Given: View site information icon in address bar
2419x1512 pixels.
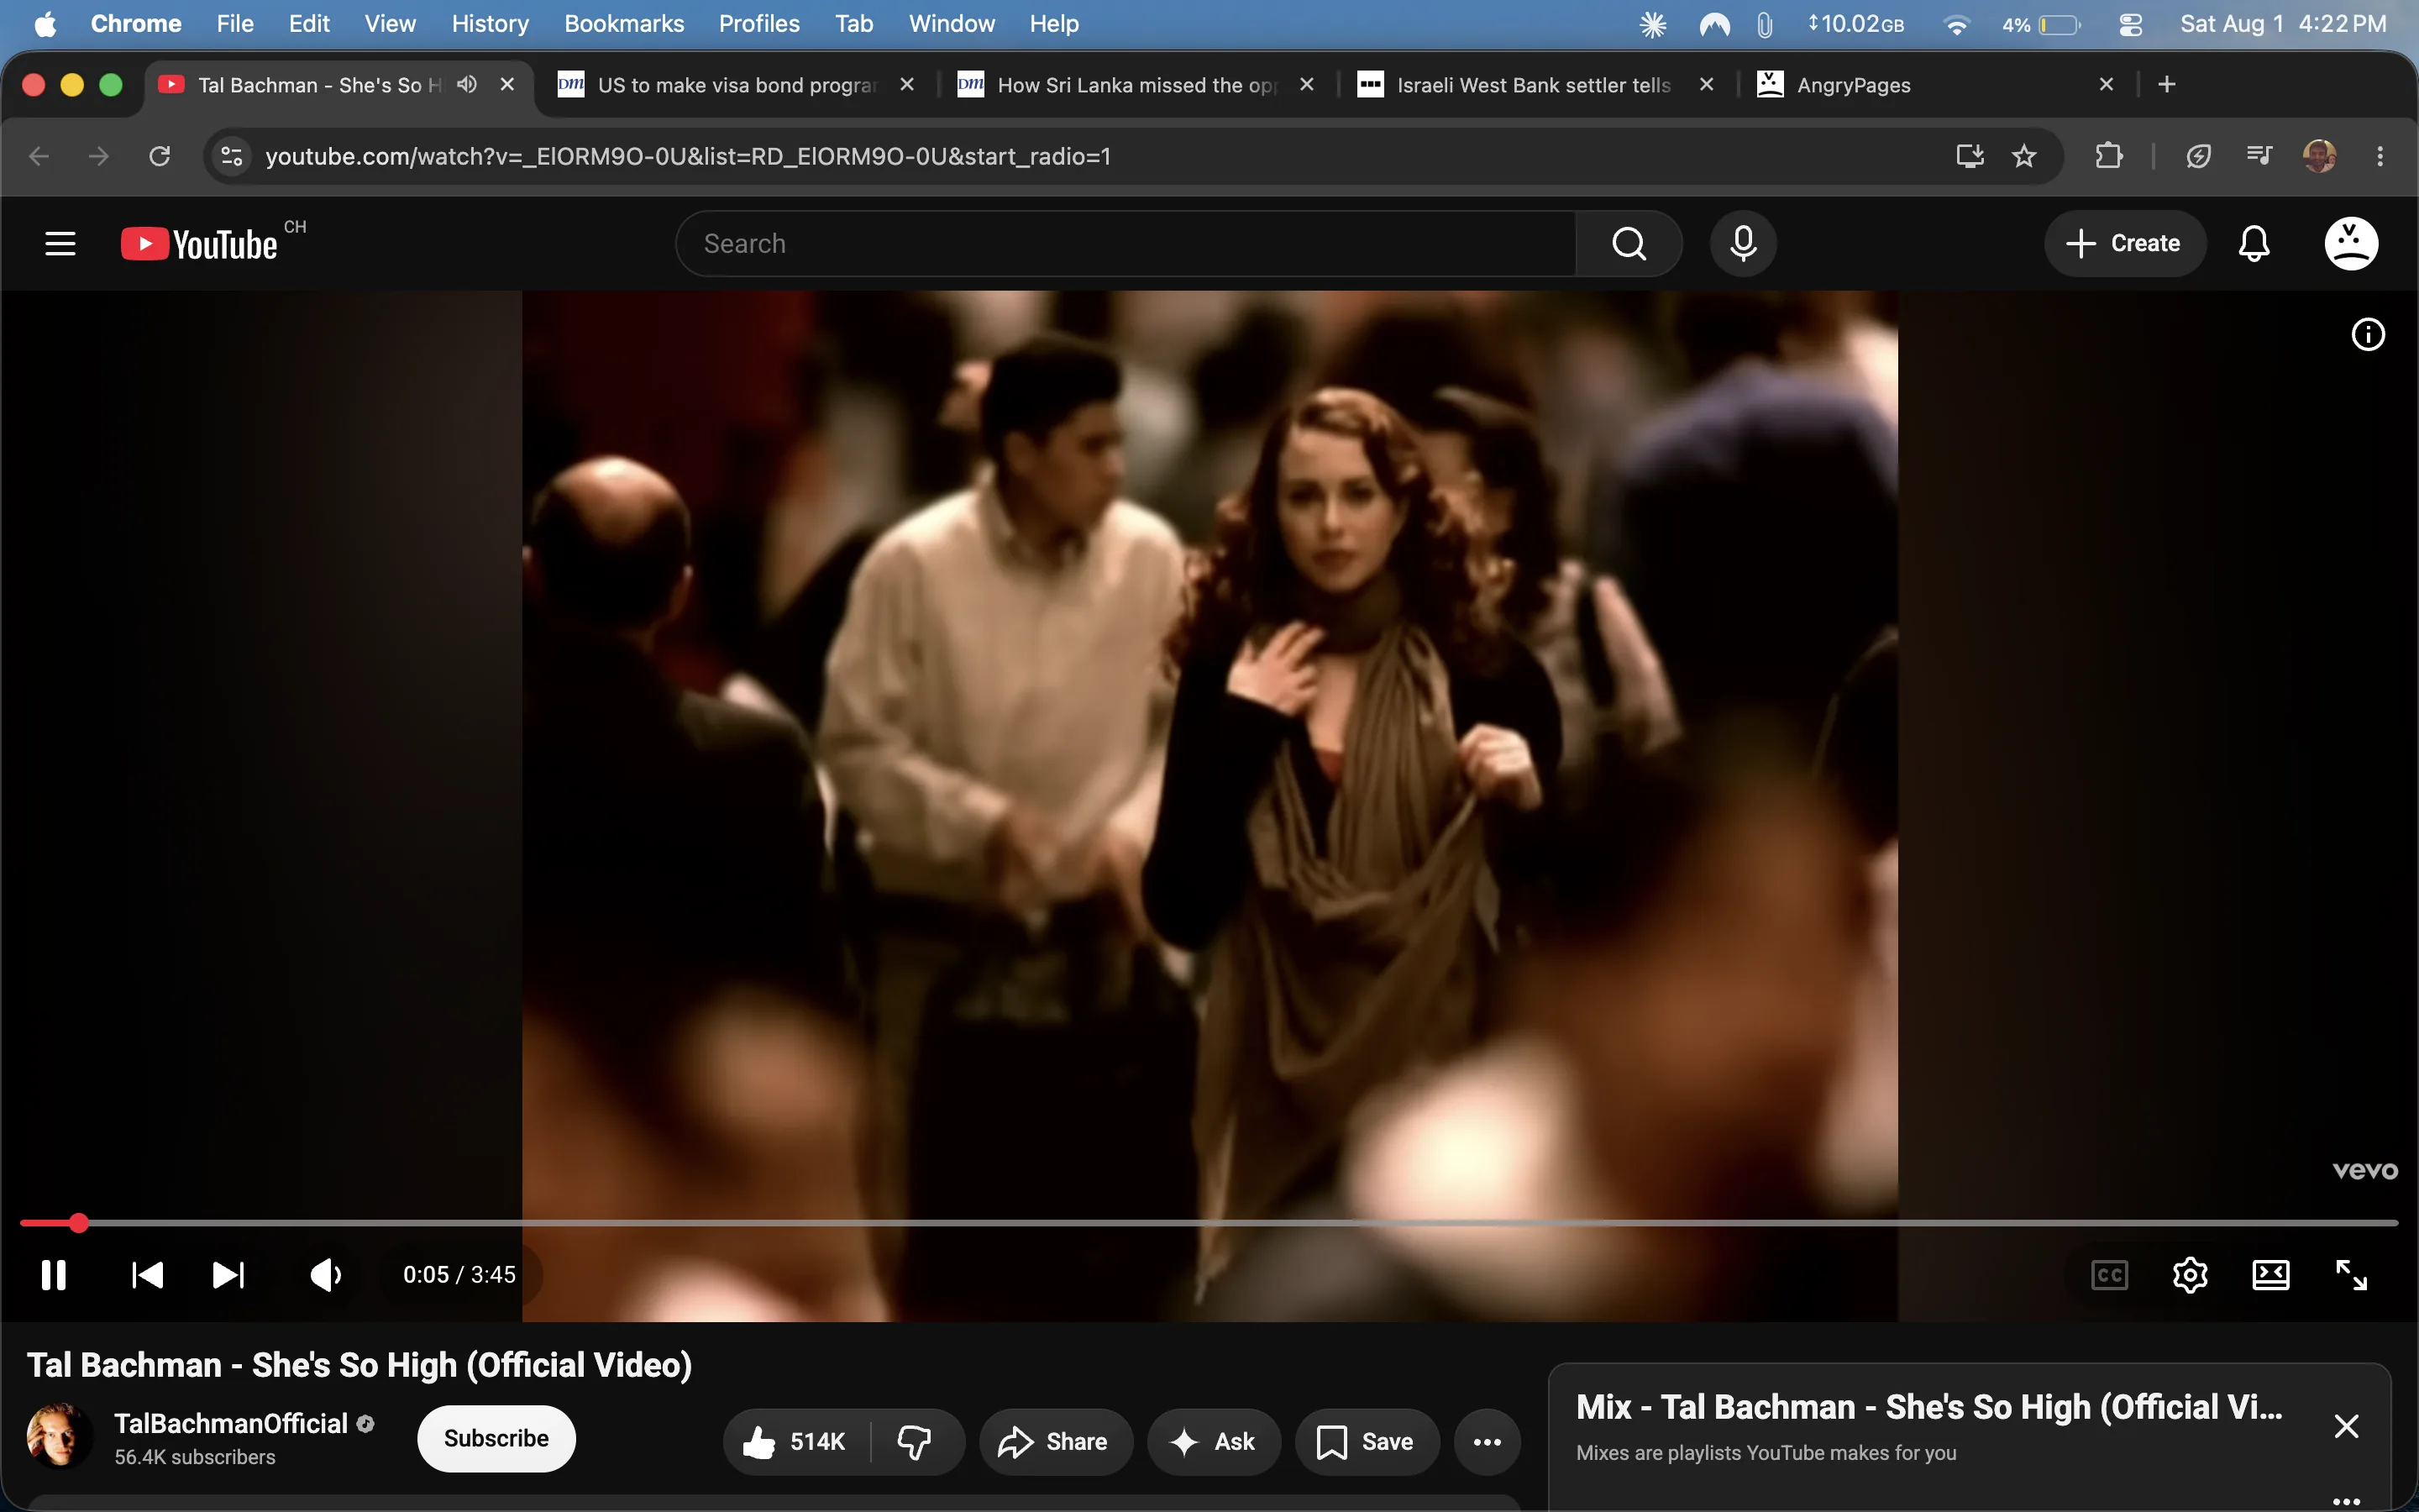Looking at the screenshot, I should (x=232, y=156).
